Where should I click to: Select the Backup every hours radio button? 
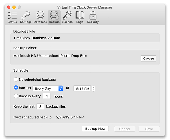[x=16, y=96]
